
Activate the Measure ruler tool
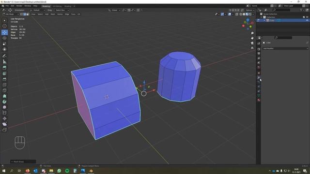4,61
